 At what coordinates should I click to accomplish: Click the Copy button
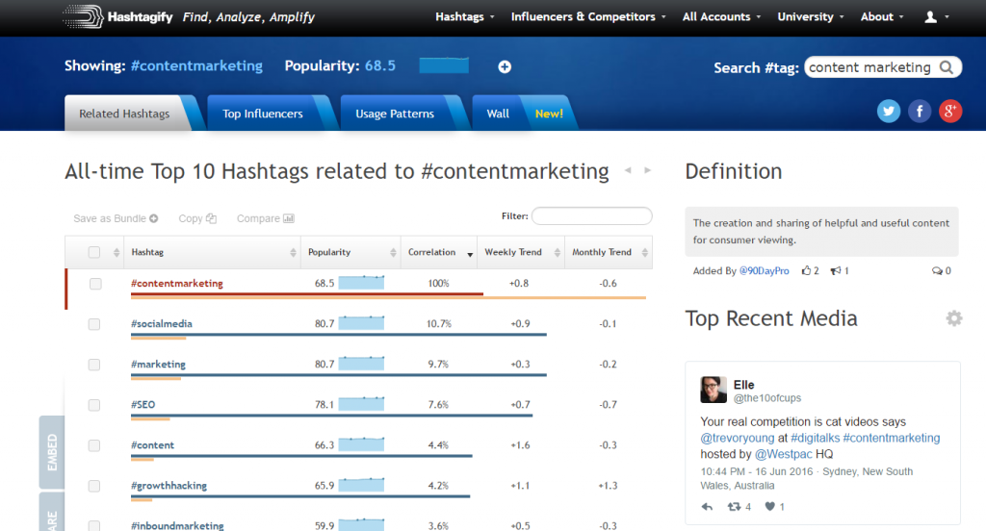(197, 218)
